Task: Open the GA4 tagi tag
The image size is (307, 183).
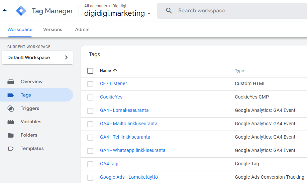Action: click(109, 164)
